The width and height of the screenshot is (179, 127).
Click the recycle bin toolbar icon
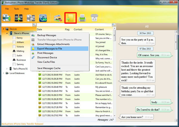click(94, 18)
